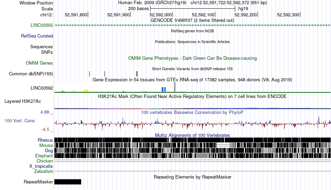Image resolution: width=331 pixels, height=190 pixels.
Task: Click the yellow GTEx expression bars
Action: (x=86, y=91)
